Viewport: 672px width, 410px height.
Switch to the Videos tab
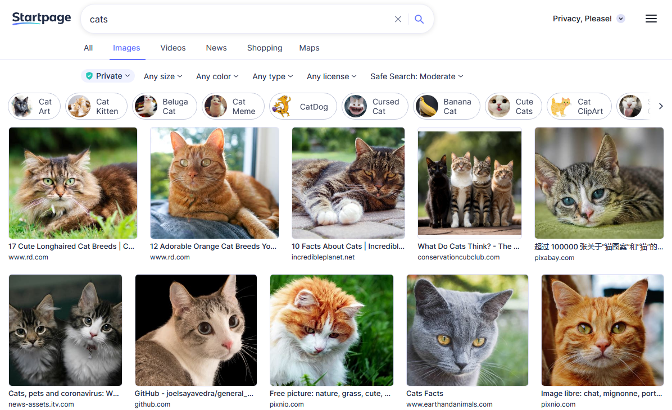pos(172,48)
